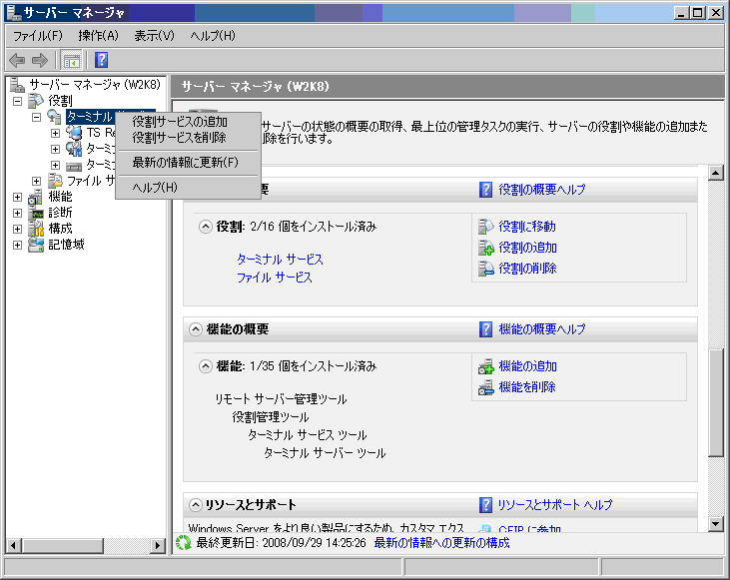Click the tree pane scroll left arrow

[x=14, y=545]
